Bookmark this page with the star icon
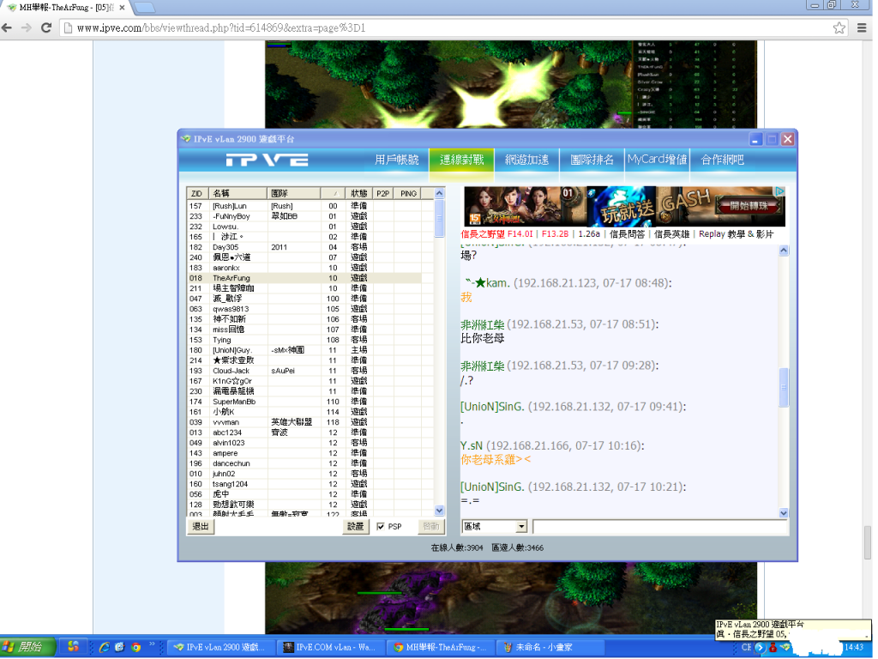Image resolution: width=878 pixels, height=659 pixels. tap(839, 27)
